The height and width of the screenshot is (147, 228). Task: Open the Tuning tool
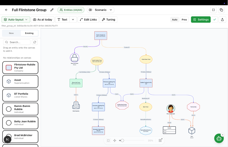[x=108, y=20]
